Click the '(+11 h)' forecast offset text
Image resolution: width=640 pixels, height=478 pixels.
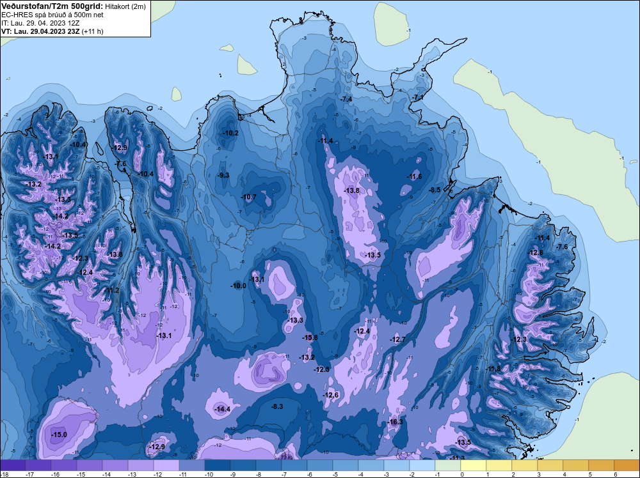pos(92,31)
